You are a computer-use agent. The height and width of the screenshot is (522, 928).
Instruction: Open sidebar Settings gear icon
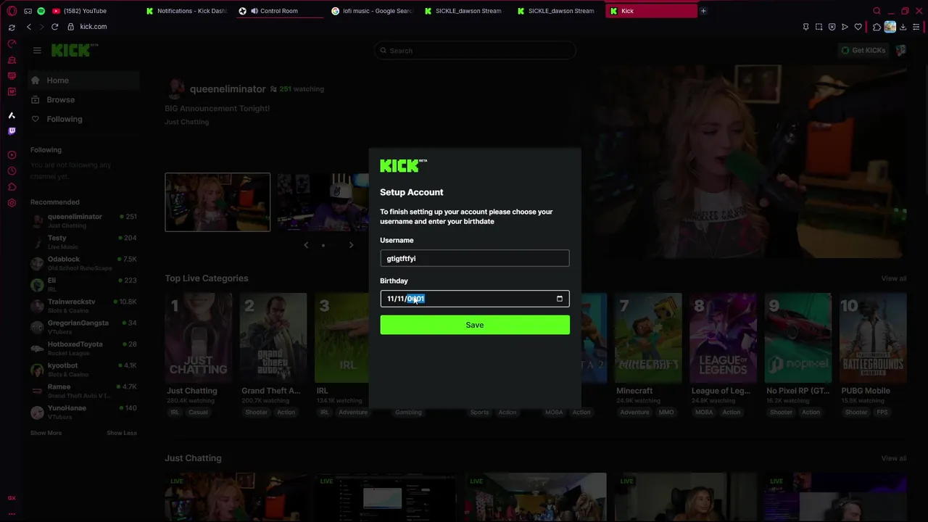pos(12,203)
